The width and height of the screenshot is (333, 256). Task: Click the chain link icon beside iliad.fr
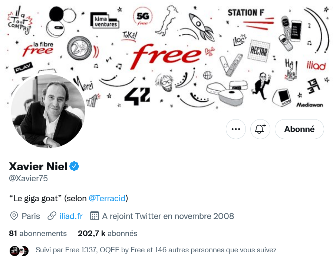click(52, 216)
